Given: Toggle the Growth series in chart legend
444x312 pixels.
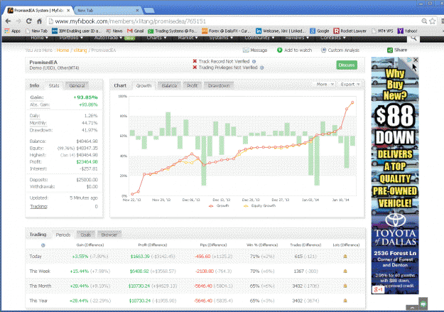Looking at the screenshot, I should pyautogui.click(x=219, y=205).
